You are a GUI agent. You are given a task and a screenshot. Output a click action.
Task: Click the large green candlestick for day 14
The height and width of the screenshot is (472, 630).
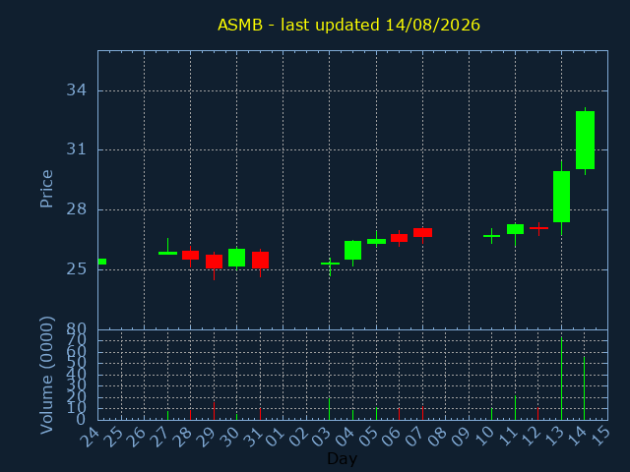pyautogui.click(x=585, y=140)
